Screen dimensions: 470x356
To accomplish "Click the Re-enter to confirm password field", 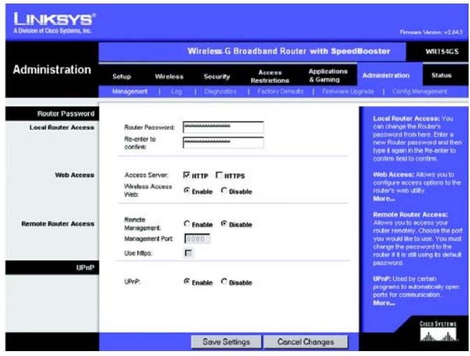I will click(x=223, y=142).
